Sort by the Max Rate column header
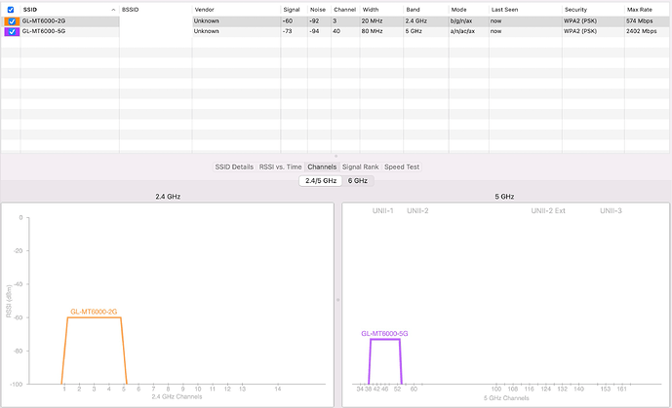Image resolution: width=672 pixels, height=408 pixels. (x=640, y=10)
